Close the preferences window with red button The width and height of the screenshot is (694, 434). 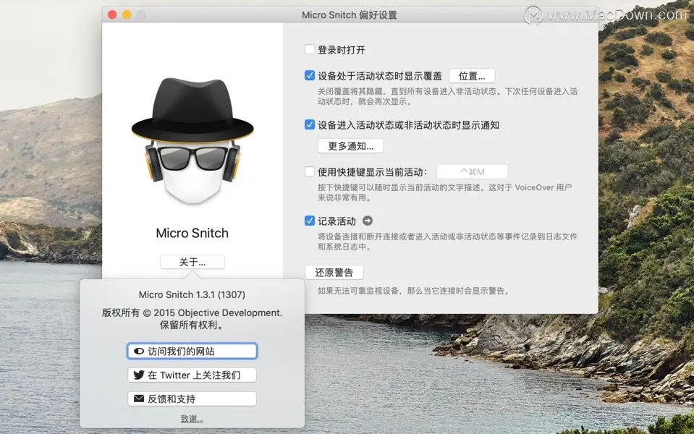[112, 14]
